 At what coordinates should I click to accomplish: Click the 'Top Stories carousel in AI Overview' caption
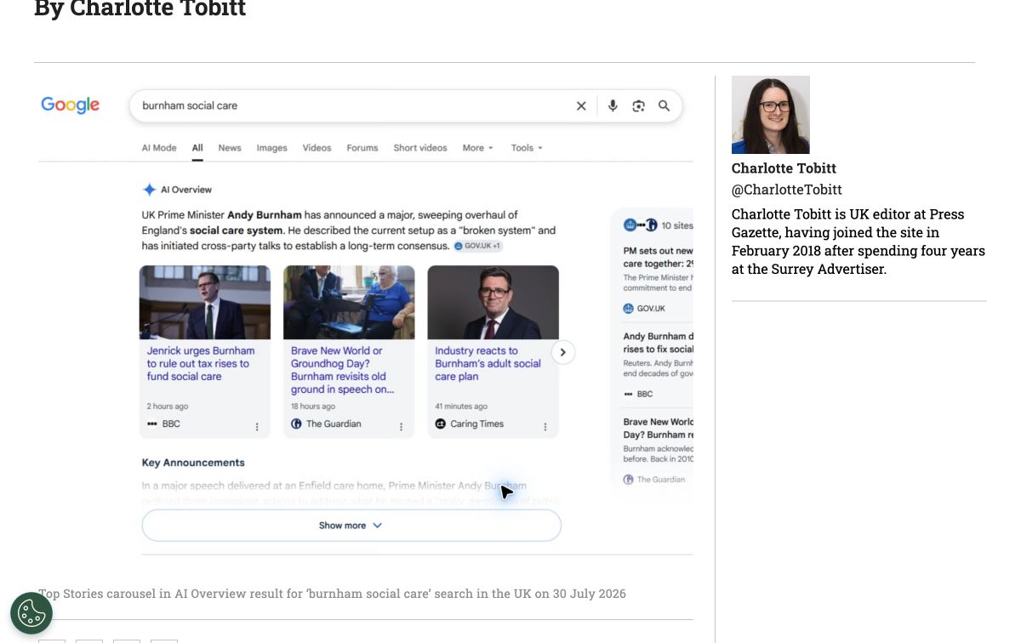332,594
